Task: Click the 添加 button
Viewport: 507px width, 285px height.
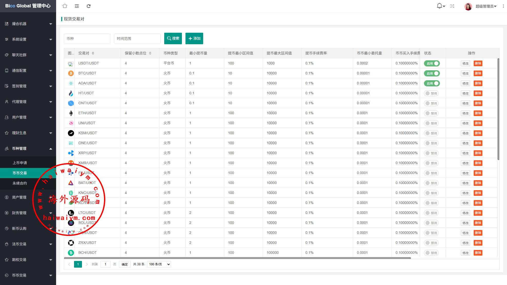Action: tap(194, 38)
